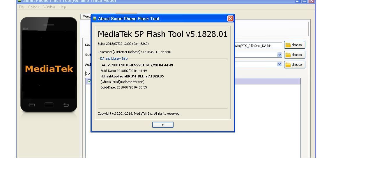
Task: Switch to the partially hidden Welcome tab
Action: (x=86, y=17)
